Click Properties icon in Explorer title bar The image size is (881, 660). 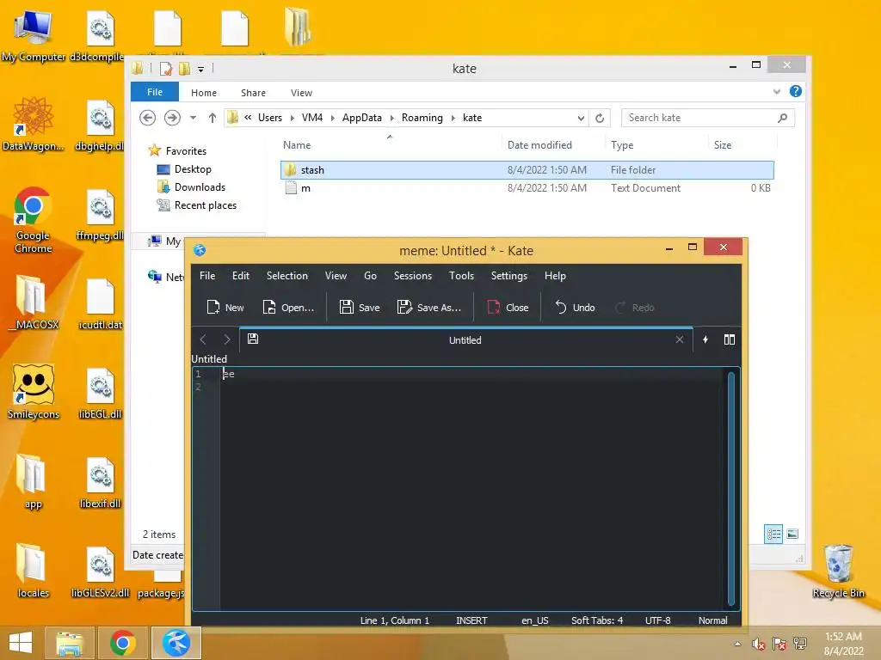coord(166,69)
